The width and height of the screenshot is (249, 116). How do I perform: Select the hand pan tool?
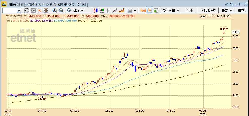tap(27, 11)
